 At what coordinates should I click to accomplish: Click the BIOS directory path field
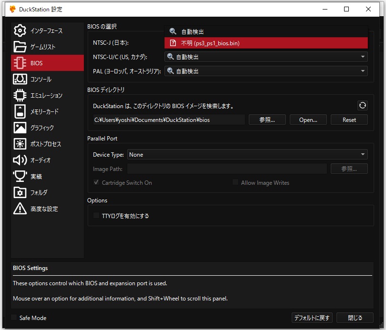(x=169, y=120)
